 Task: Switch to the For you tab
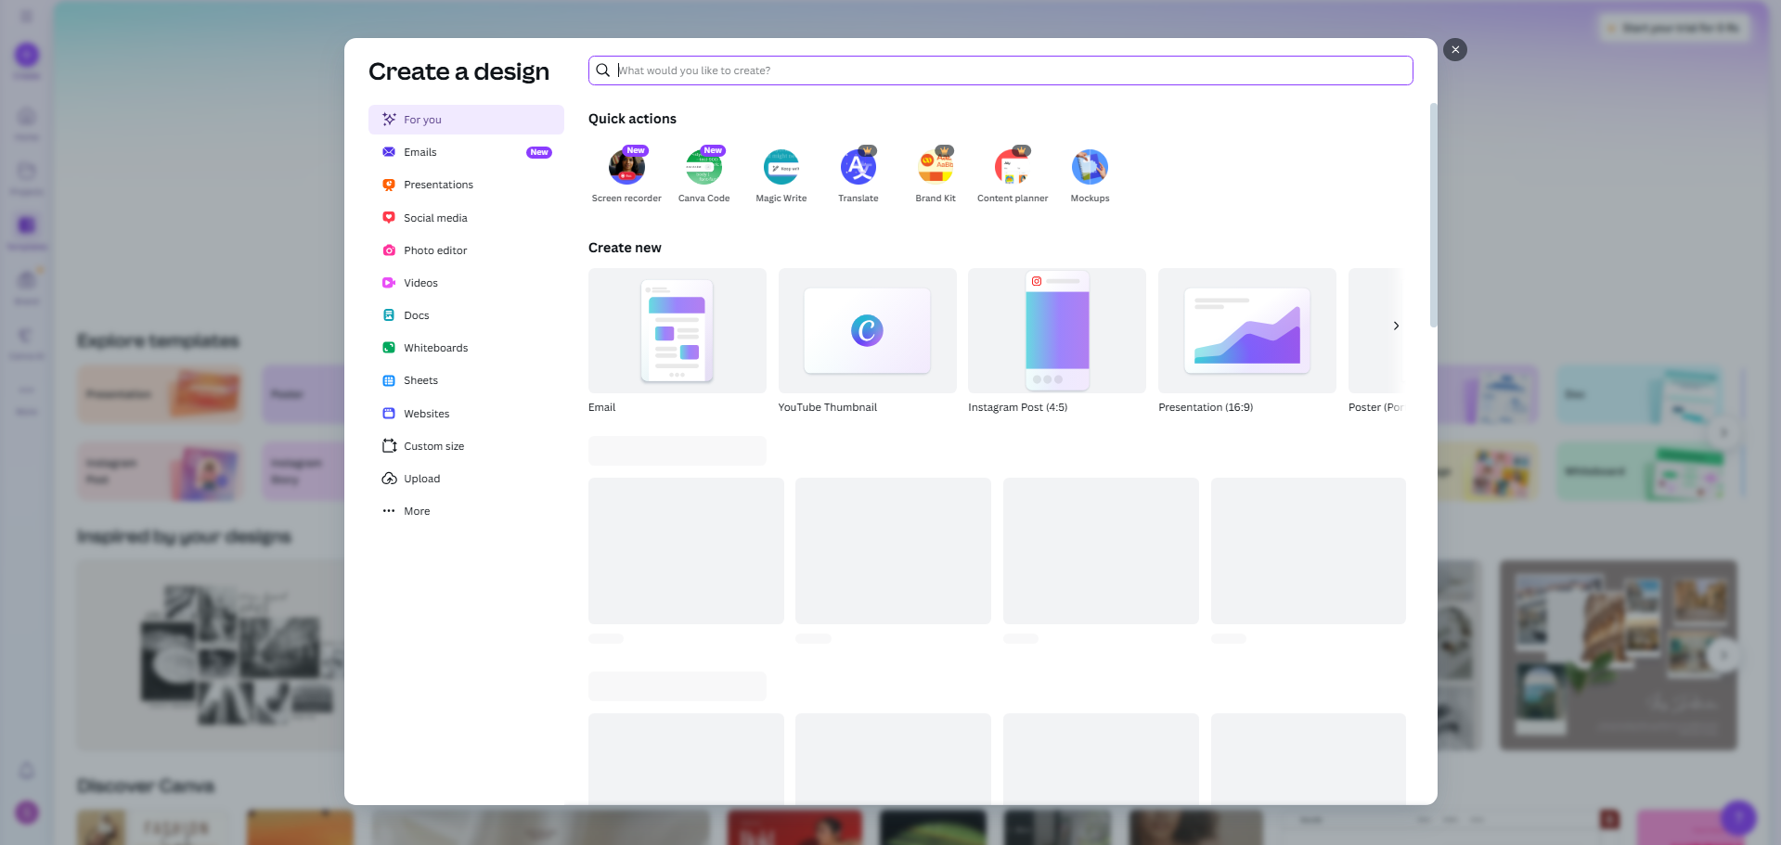[420, 119]
